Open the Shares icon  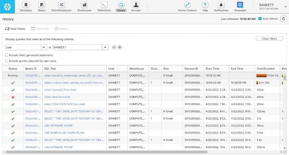pyautogui.click(x=42, y=5)
